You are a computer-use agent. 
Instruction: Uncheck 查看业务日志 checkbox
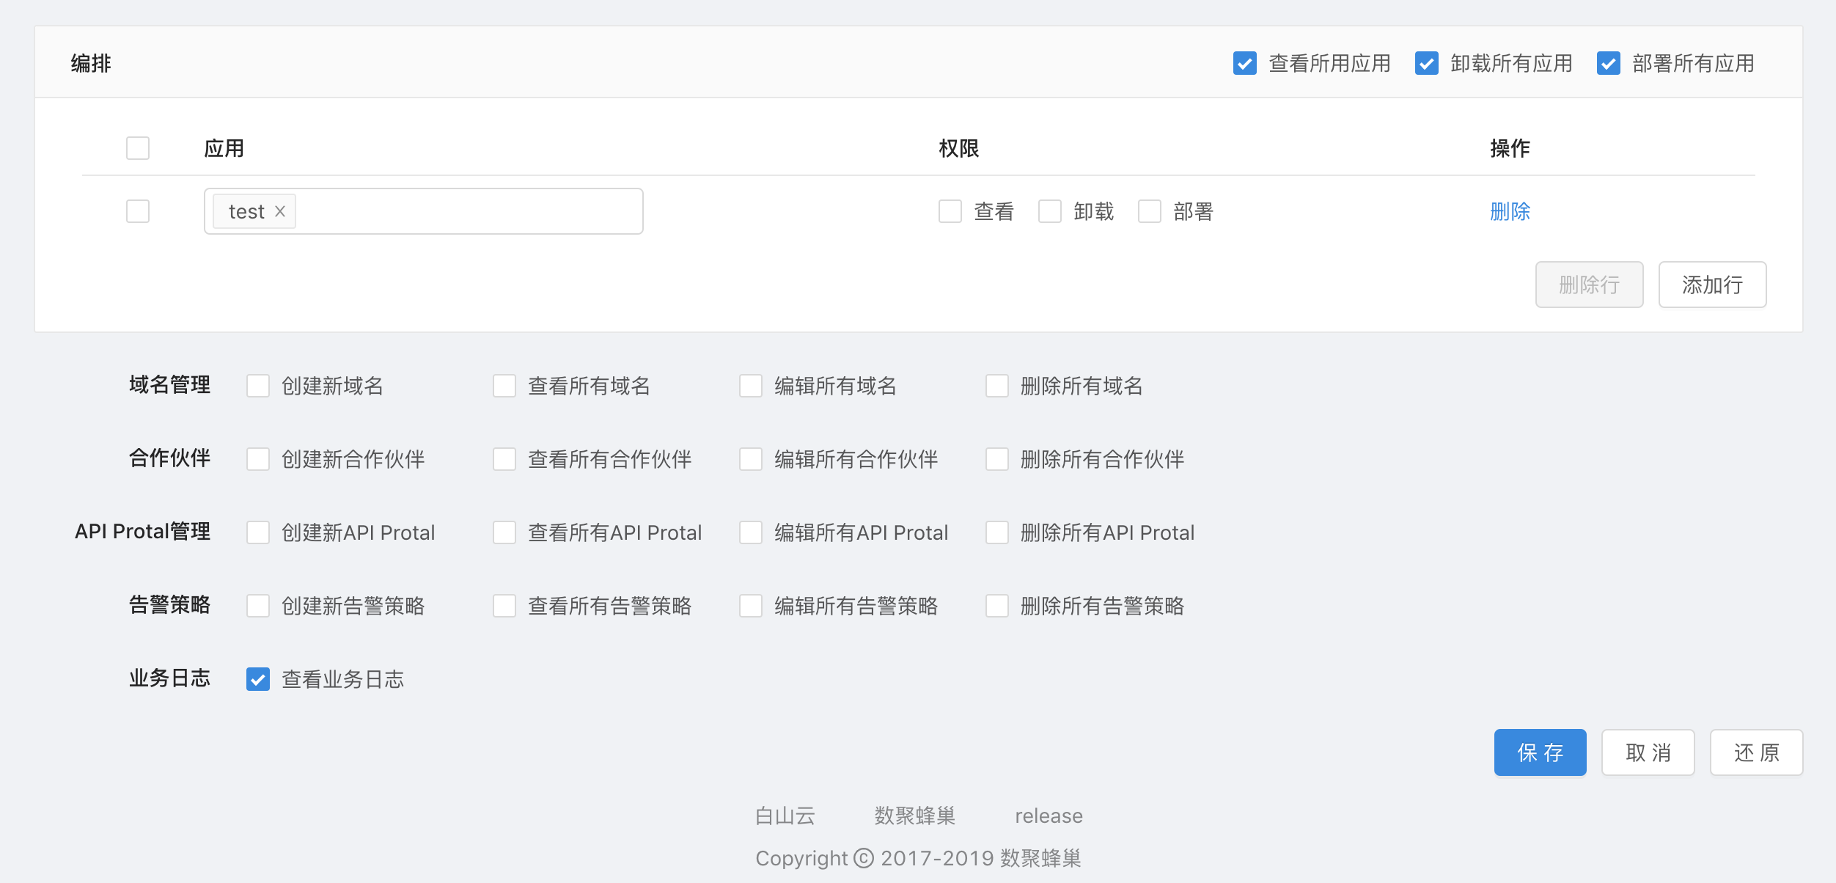258,679
